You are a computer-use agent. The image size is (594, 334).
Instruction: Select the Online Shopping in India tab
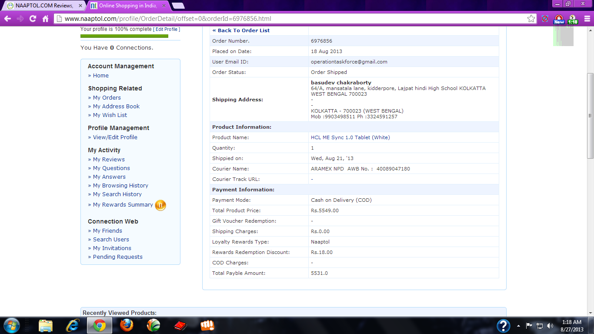[x=127, y=6]
